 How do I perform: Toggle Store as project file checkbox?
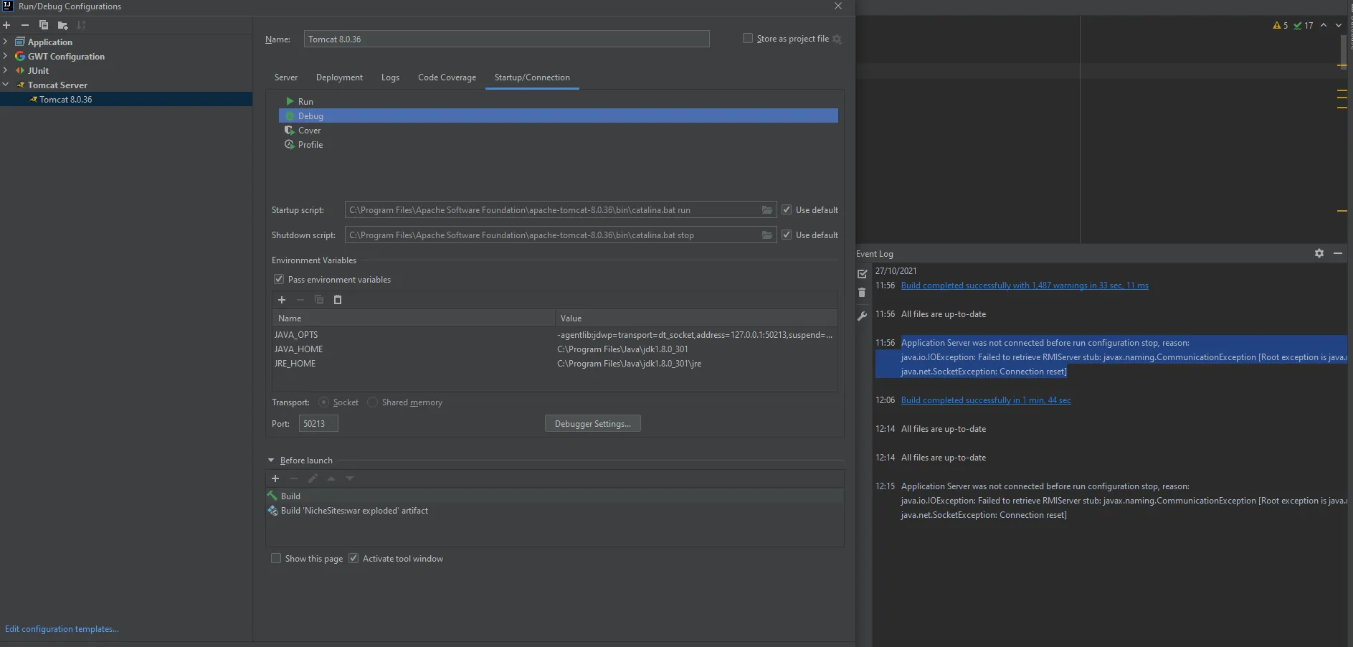[748, 38]
